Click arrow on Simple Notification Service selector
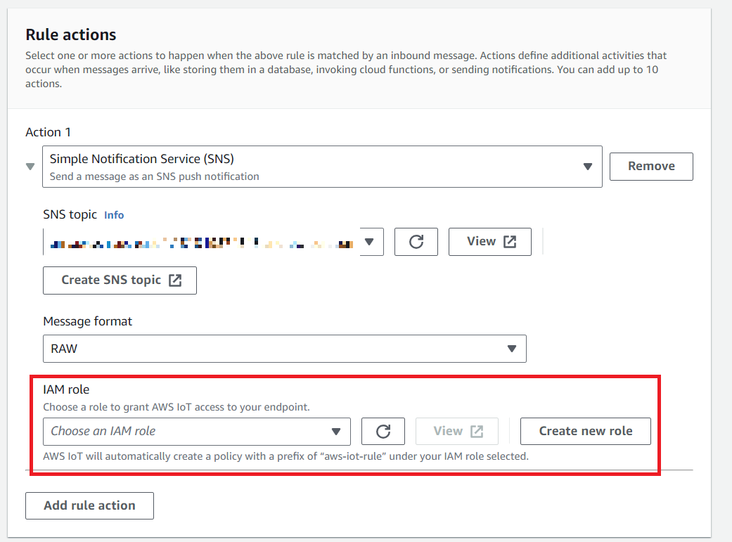The image size is (732, 542). [588, 167]
